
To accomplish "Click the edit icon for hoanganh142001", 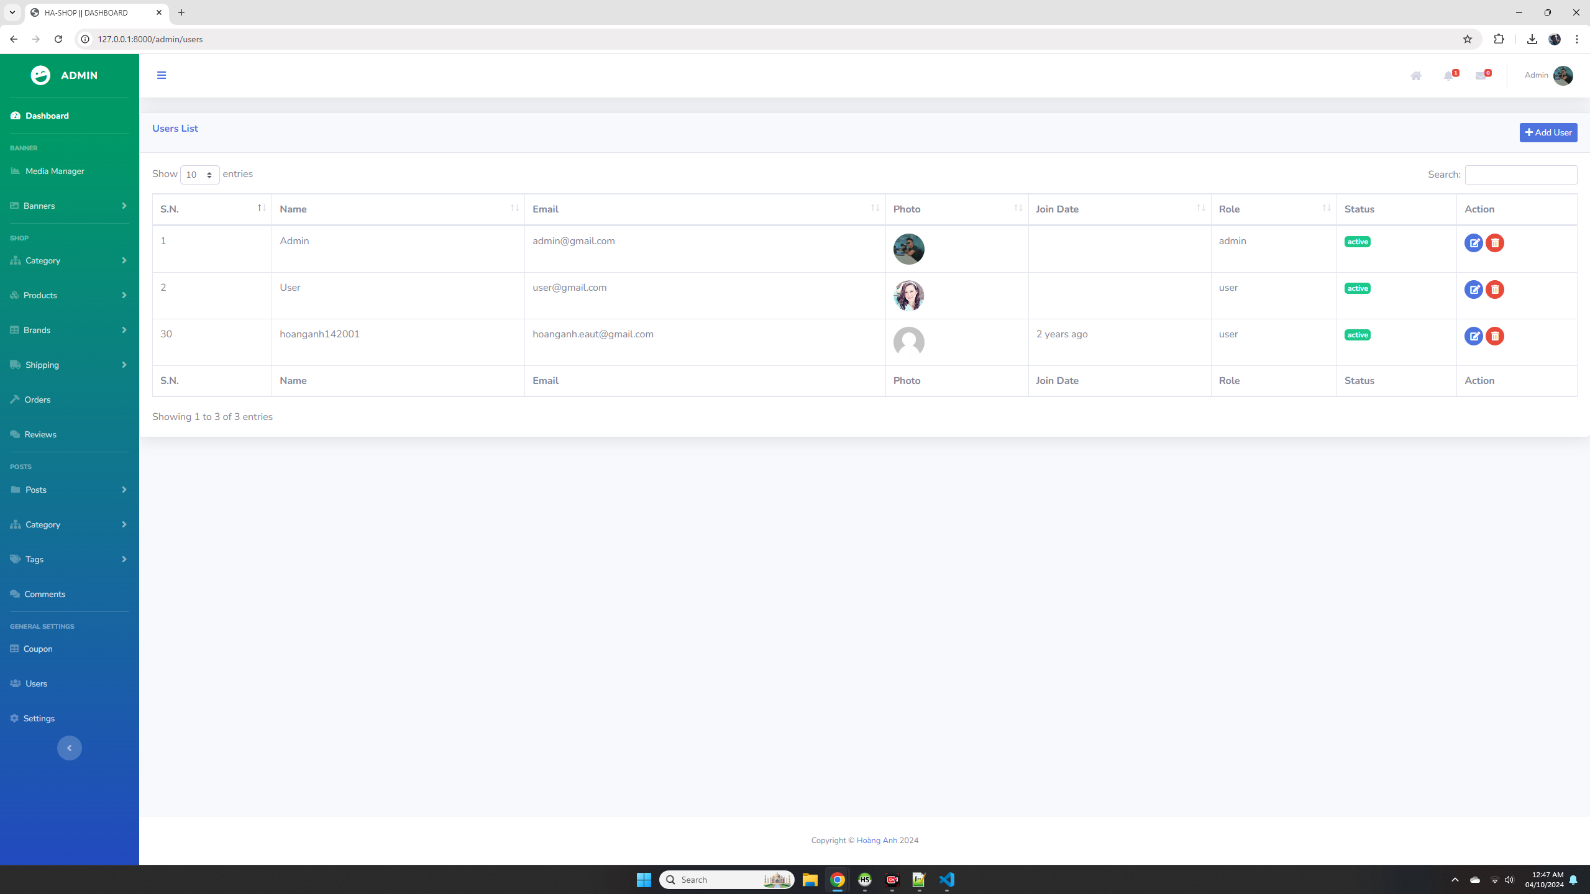I will [1473, 335].
